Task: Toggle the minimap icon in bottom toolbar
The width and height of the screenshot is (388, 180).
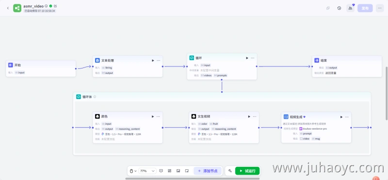Action: click(x=178, y=171)
